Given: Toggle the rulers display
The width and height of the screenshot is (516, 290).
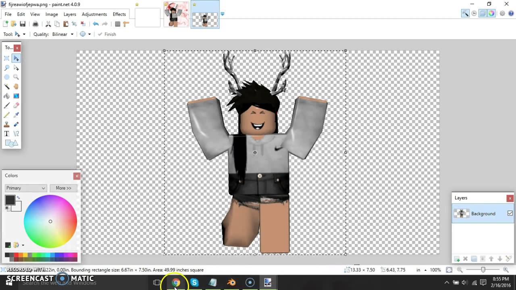Looking at the screenshot, I should pyautogui.click(x=126, y=23).
